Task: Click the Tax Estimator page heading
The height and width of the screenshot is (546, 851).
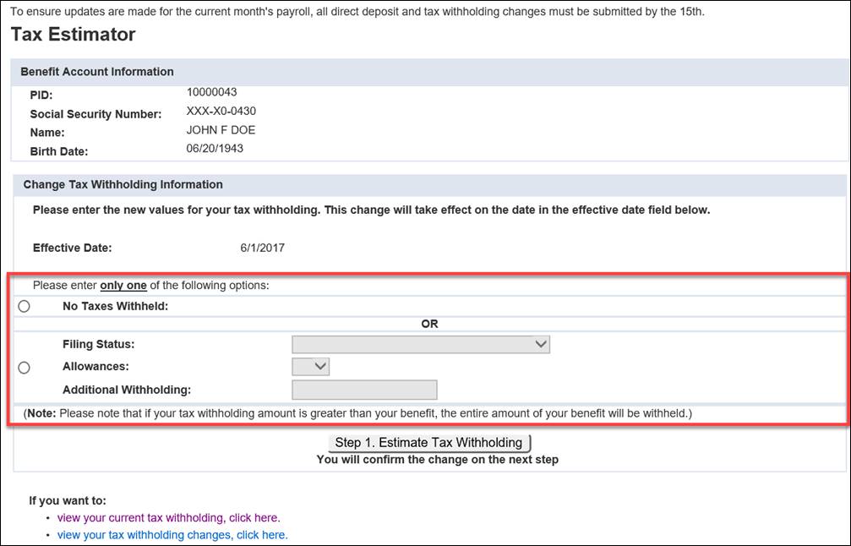Action: pyautogui.click(x=73, y=35)
